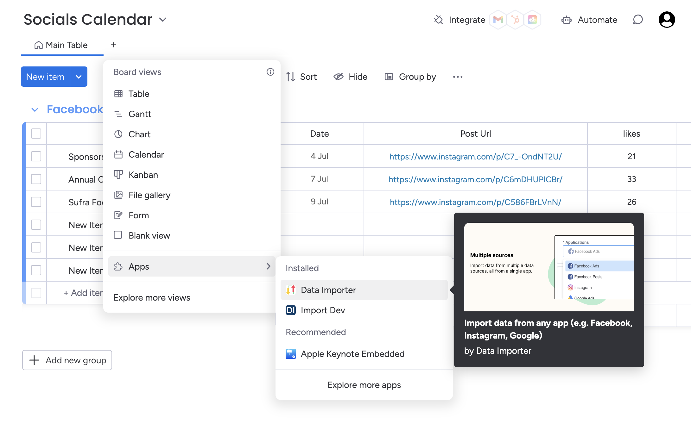Click the Facebook group title
691x424 pixels.
(75, 109)
